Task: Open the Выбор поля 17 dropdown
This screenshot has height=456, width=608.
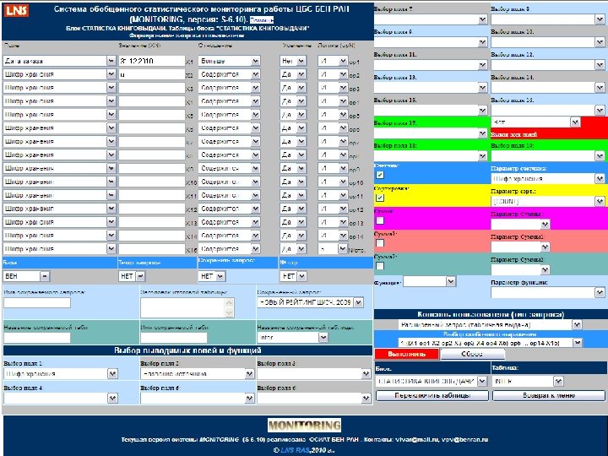Action: (x=431, y=133)
